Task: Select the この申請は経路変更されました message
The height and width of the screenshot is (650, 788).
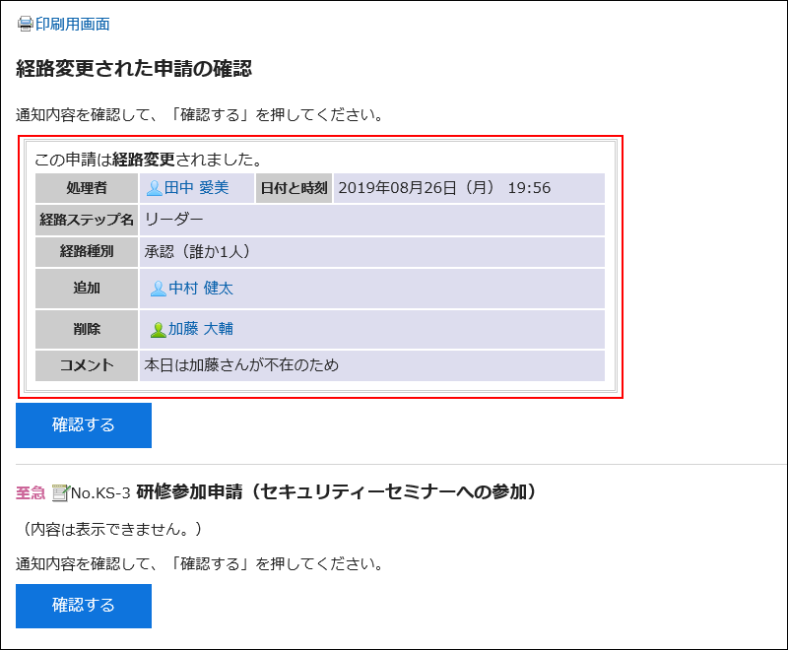Action: point(149,160)
